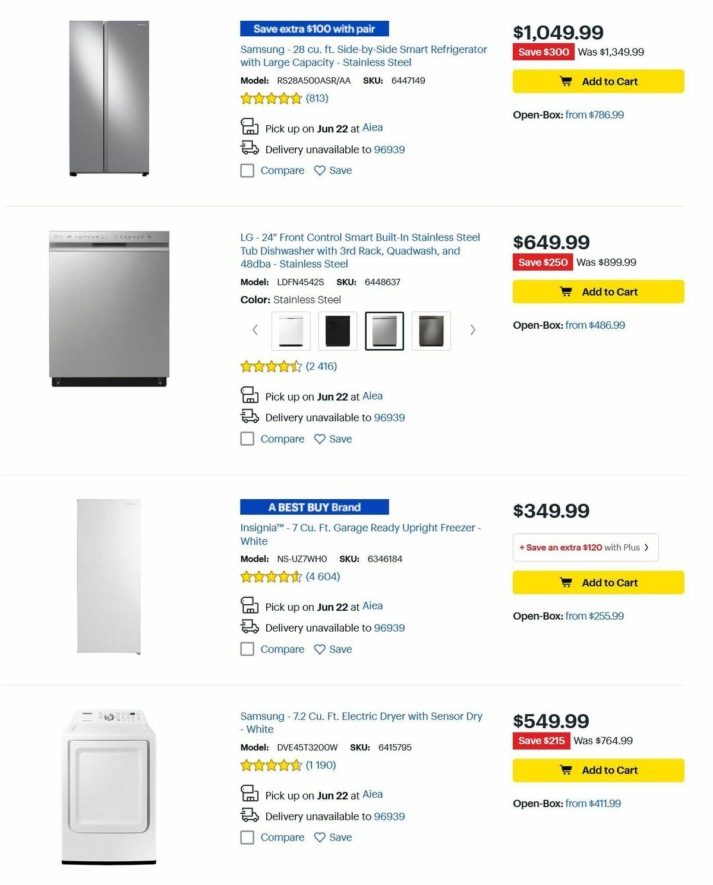
Task: Click left arrow on dishwasher color carousel
Action: (255, 330)
